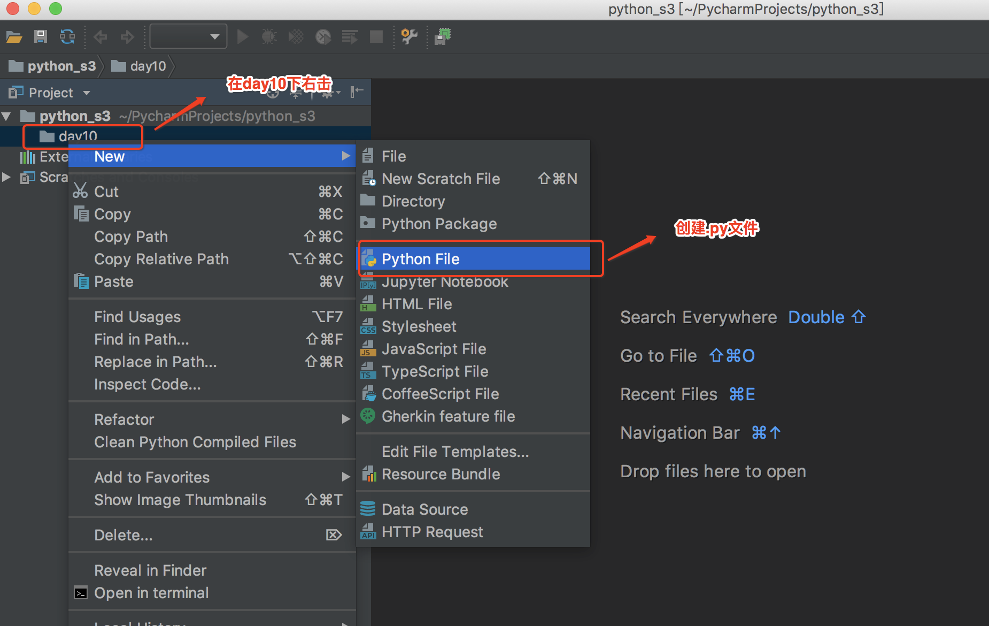Choose Copy from context menu
This screenshot has height=626, width=989.
pos(212,214)
